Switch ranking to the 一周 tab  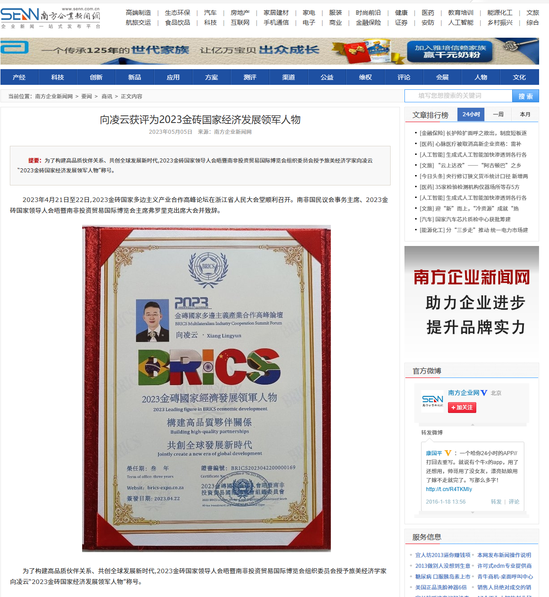(498, 114)
